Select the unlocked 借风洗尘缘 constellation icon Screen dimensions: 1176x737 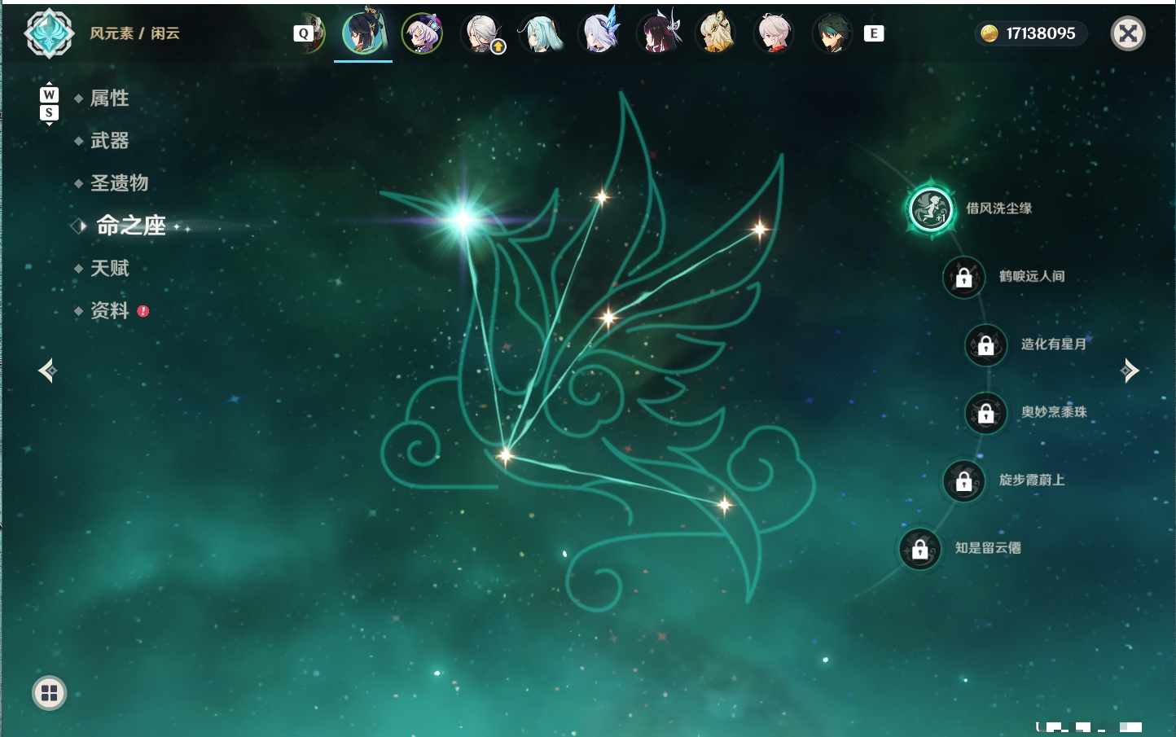[931, 208]
